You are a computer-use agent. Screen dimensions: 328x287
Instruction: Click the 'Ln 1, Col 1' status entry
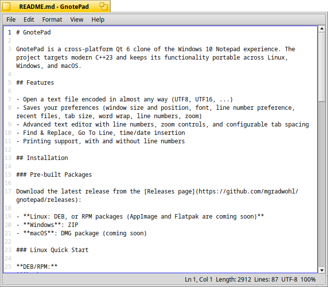pos(199,280)
